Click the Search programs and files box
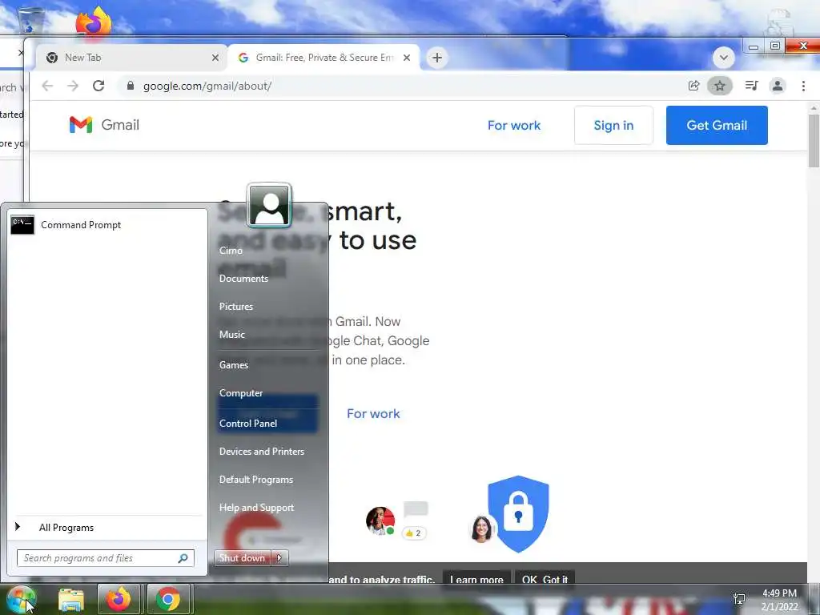820x615 pixels. tap(105, 558)
